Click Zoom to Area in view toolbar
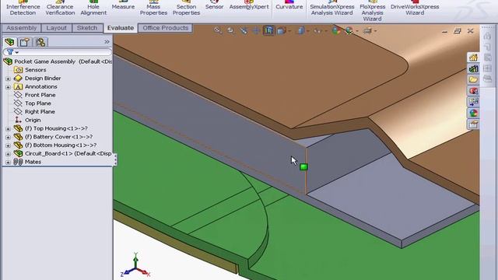 (230, 30)
